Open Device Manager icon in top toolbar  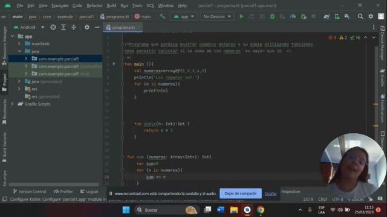[x=337, y=16]
